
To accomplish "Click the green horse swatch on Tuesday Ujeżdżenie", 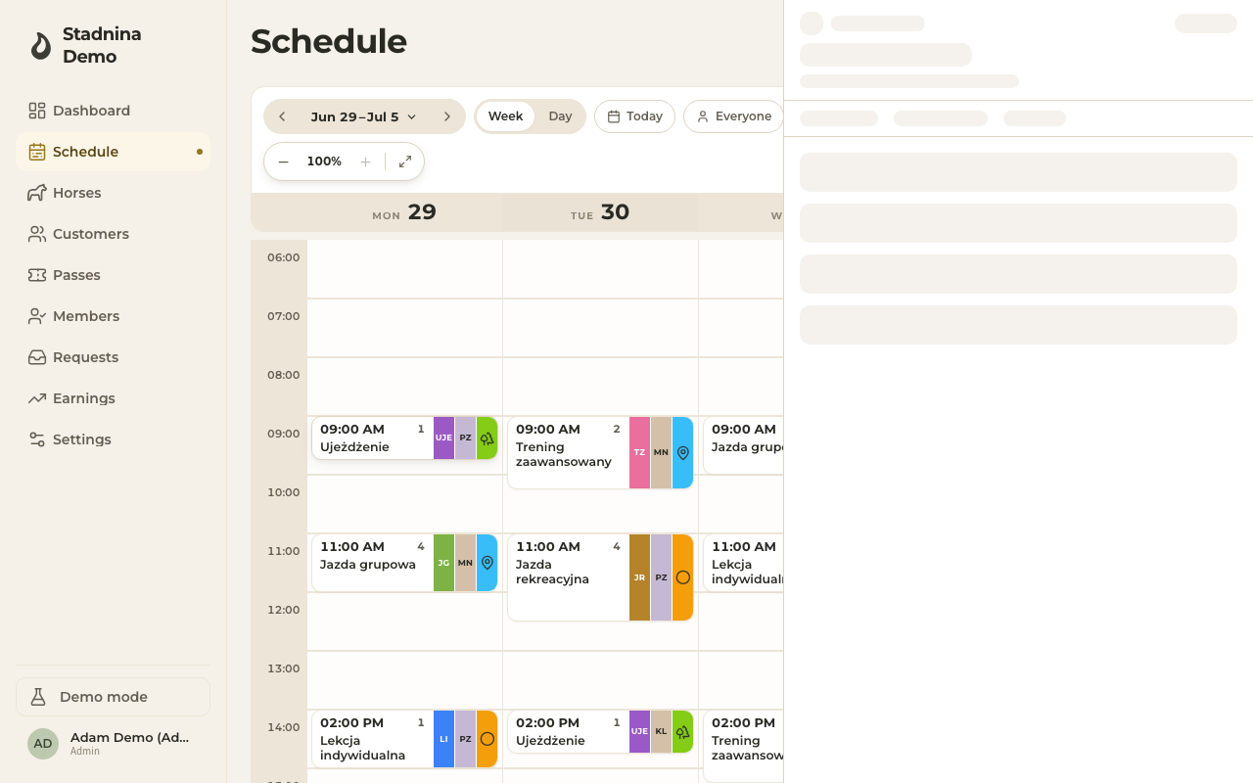I will [x=683, y=732].
